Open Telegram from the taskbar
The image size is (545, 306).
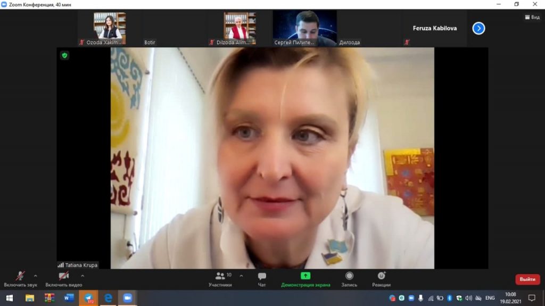pyautogui.click(x=88, y=298)
